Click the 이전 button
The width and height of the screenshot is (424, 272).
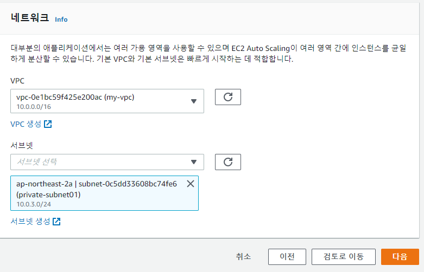click(287, 257)
